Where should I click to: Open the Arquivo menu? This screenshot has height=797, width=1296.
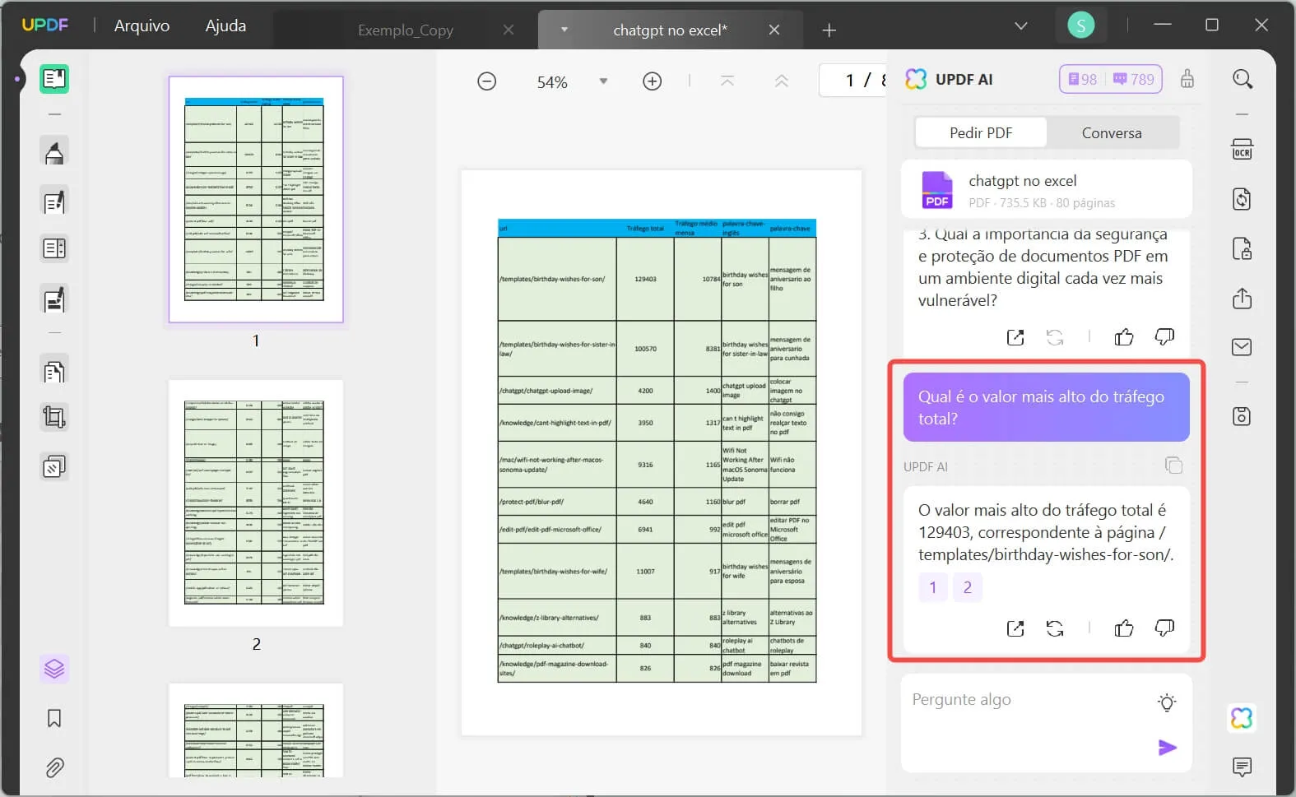pos(142,25)
